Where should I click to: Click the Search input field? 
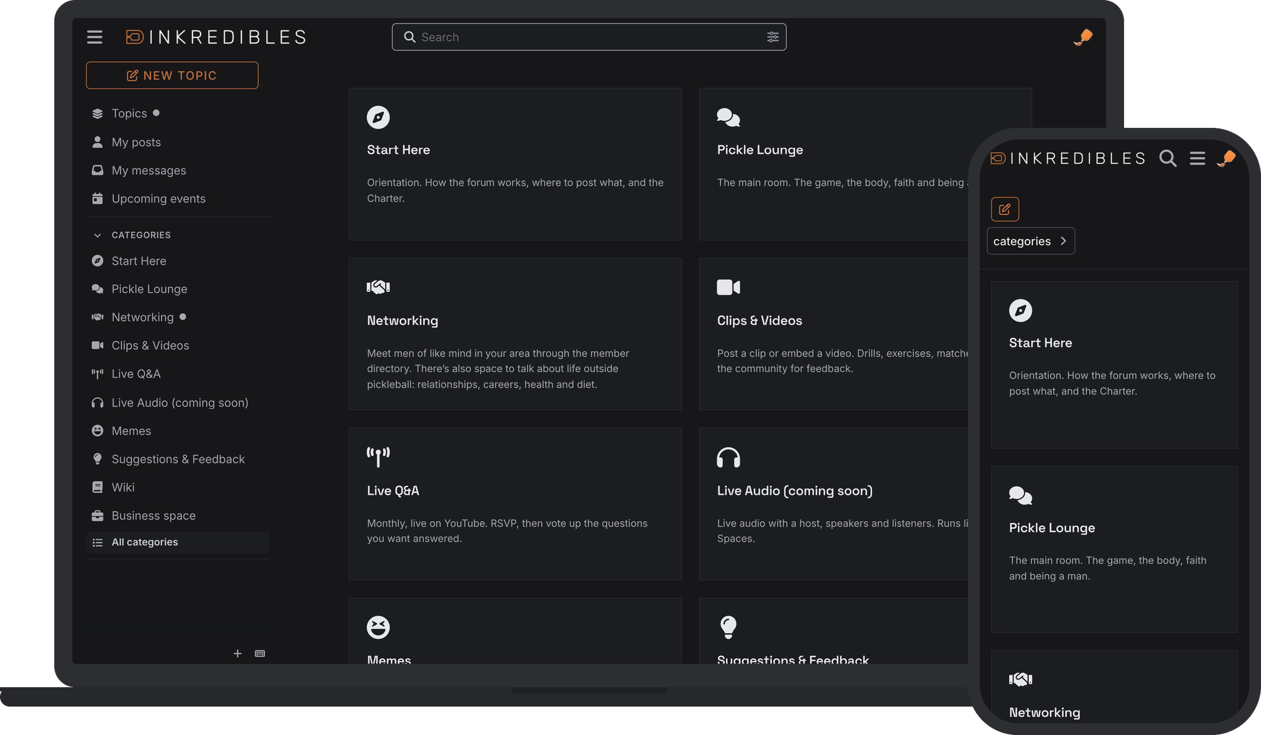(x=589, y=37)
